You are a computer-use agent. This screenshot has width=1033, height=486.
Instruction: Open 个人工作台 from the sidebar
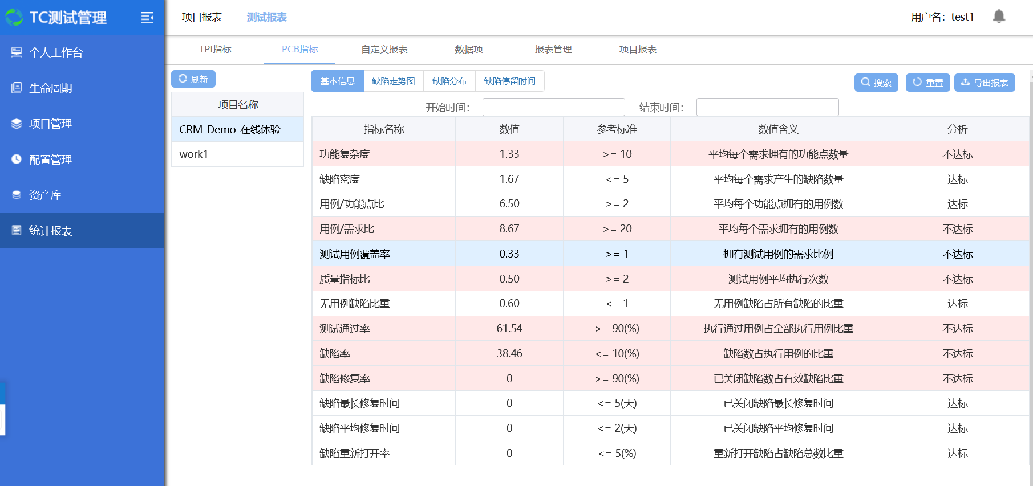click(x=56, y=52)
